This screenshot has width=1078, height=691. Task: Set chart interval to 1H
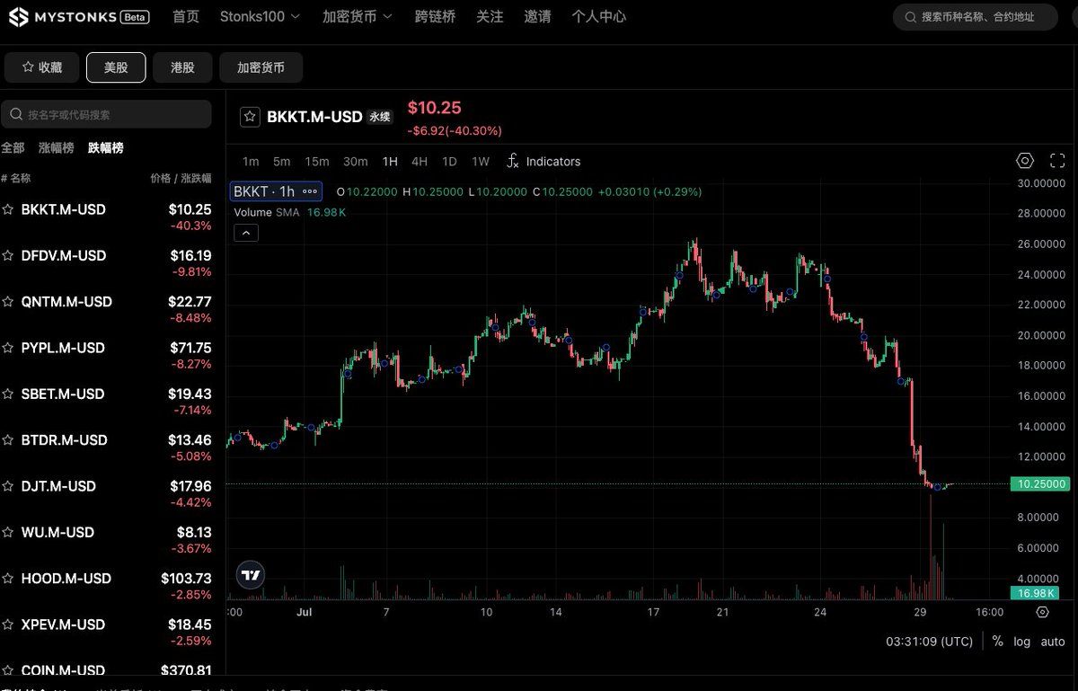[390, 162]
